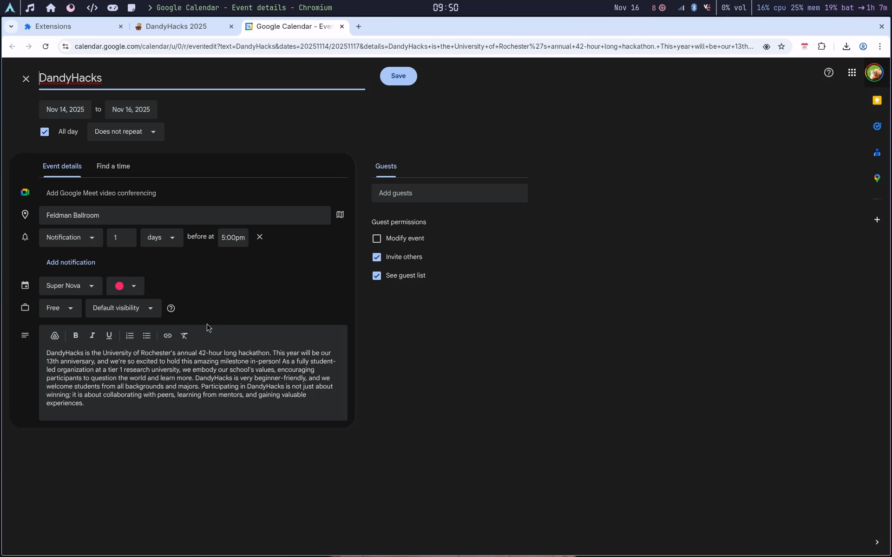
Task: Disable the Invite others permission
Action: pos(377,257)
